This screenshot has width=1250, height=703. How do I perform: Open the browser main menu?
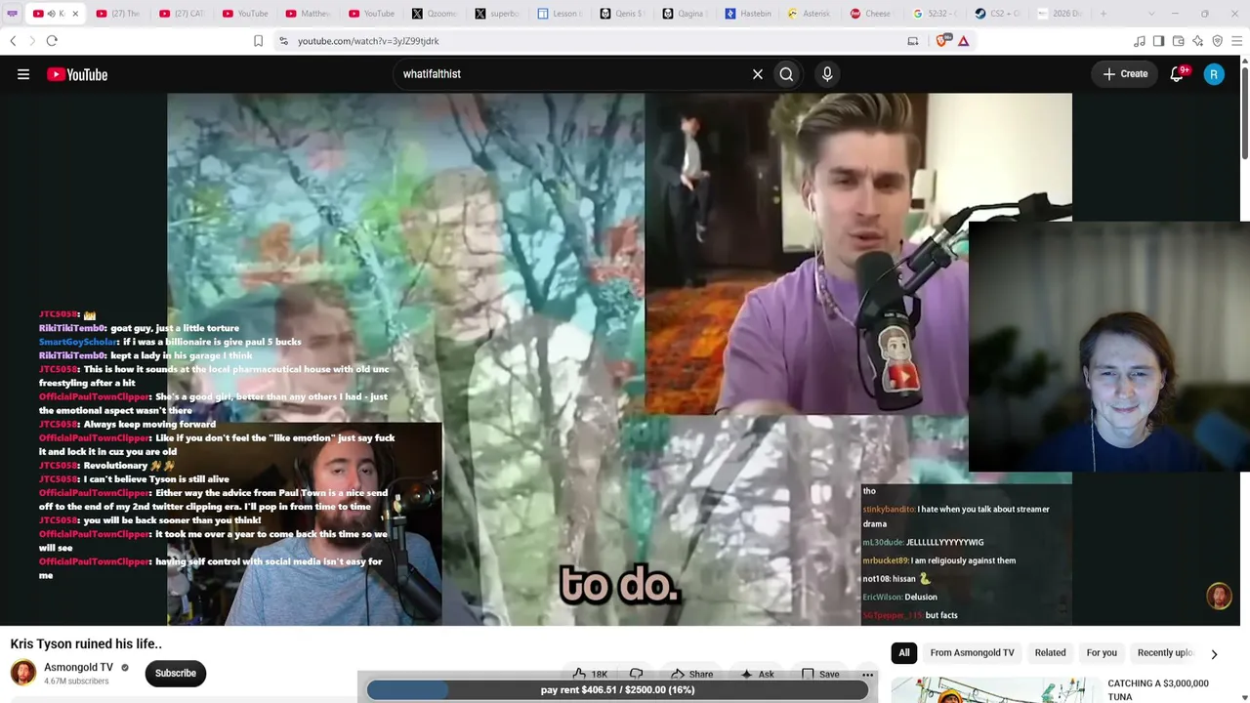tap(1236, 41)
